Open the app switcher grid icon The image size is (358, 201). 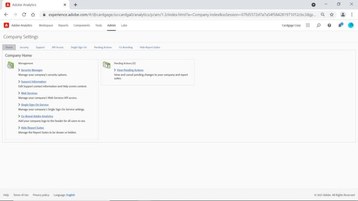308,25
